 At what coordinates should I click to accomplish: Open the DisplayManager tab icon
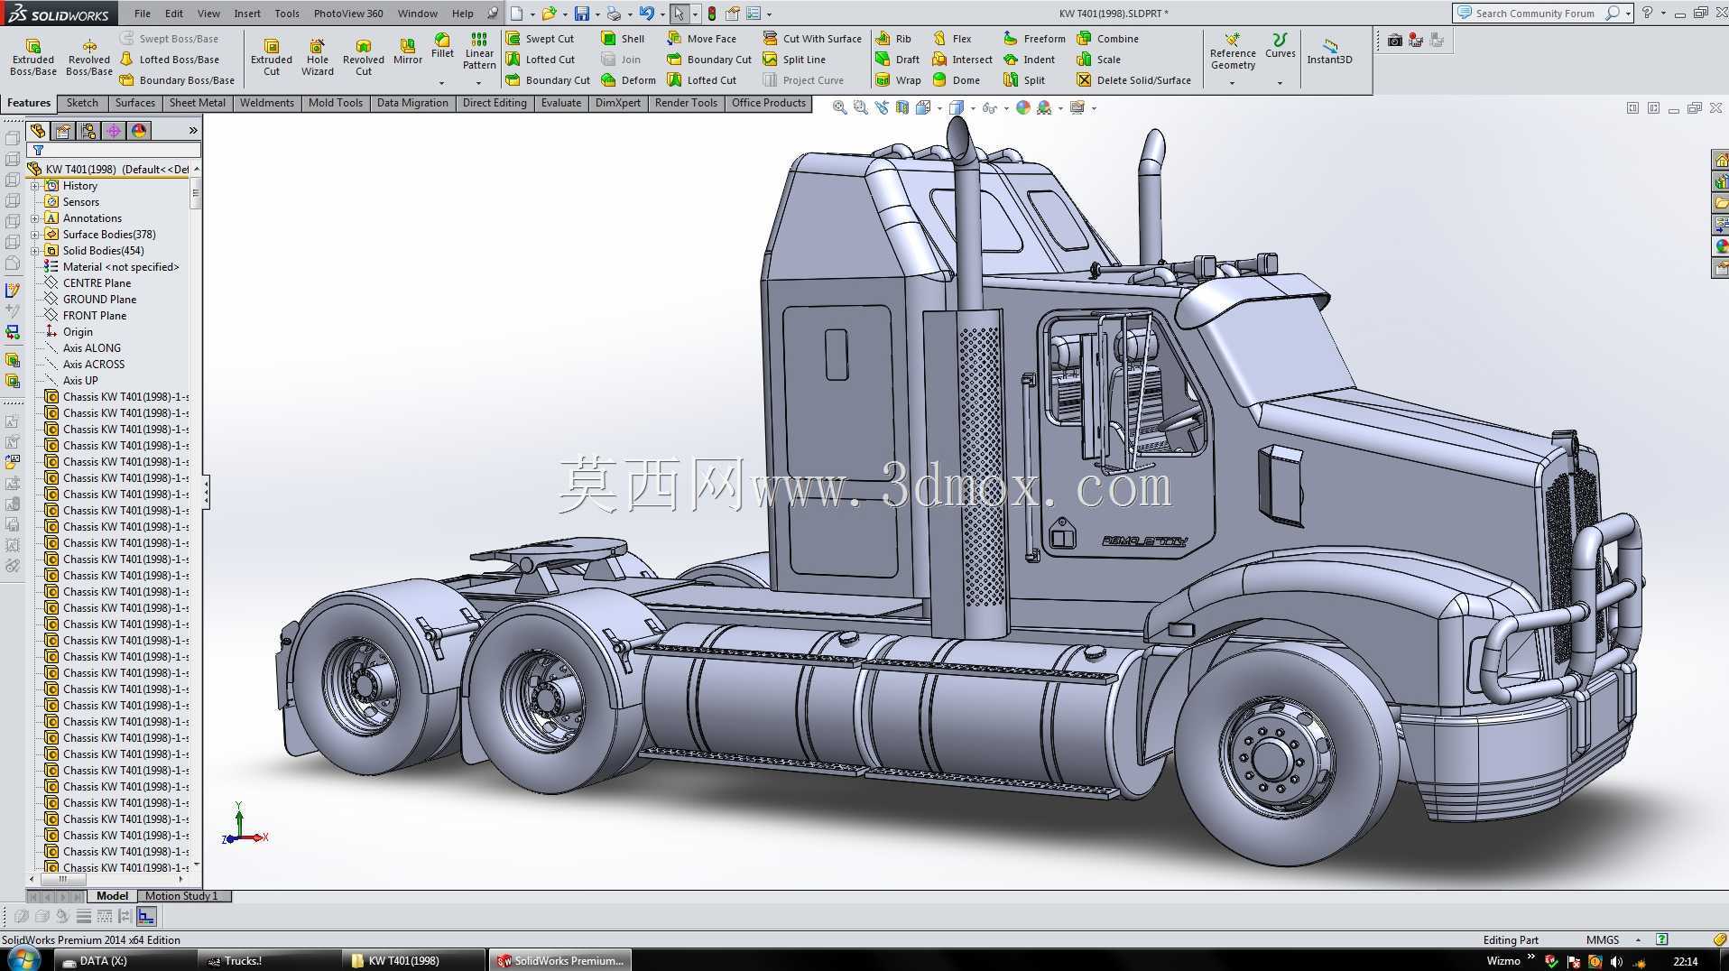pyautogui.click(x=139, y=131)
